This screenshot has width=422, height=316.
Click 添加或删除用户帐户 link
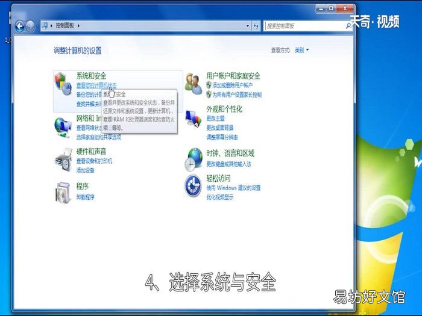233,85
